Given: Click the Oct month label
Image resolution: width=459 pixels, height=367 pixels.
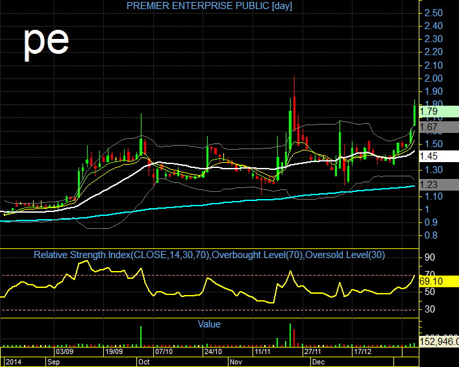Looking at the screenshot, I should pyautogui.click(x=143, y=362).
